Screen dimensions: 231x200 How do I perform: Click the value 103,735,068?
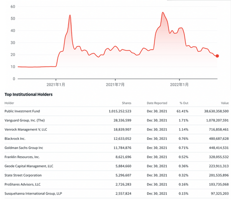click(x=219, y=184)
